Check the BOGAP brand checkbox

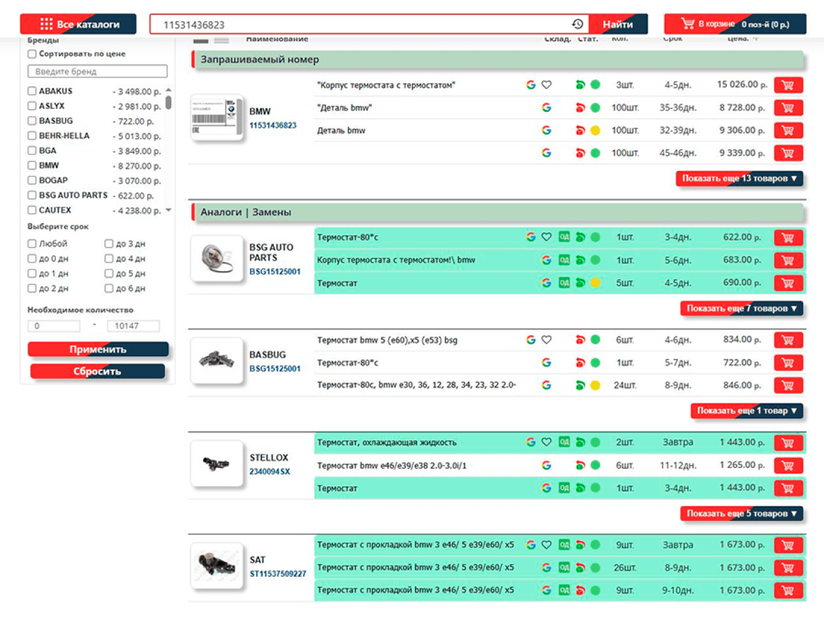(x=32, y=180)
